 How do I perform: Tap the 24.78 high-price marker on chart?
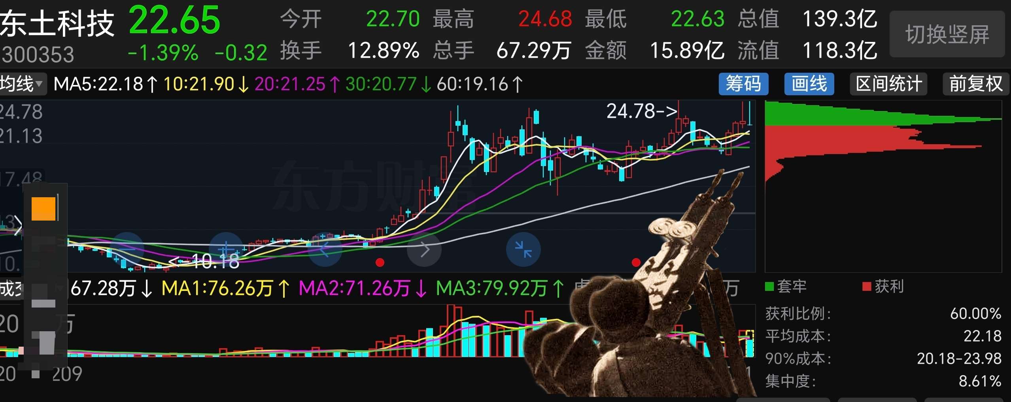tap(642, 111)
